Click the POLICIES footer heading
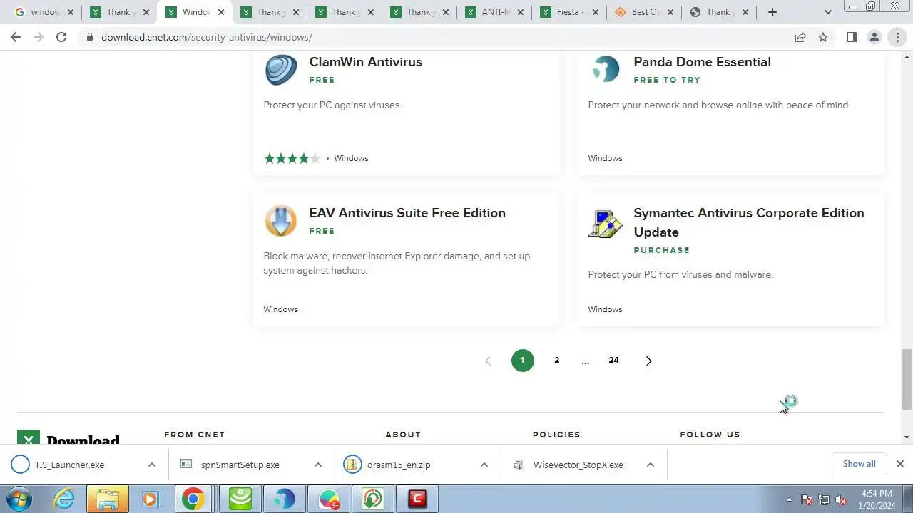Viewport: 913px width, 513px height. pos(556,435)
